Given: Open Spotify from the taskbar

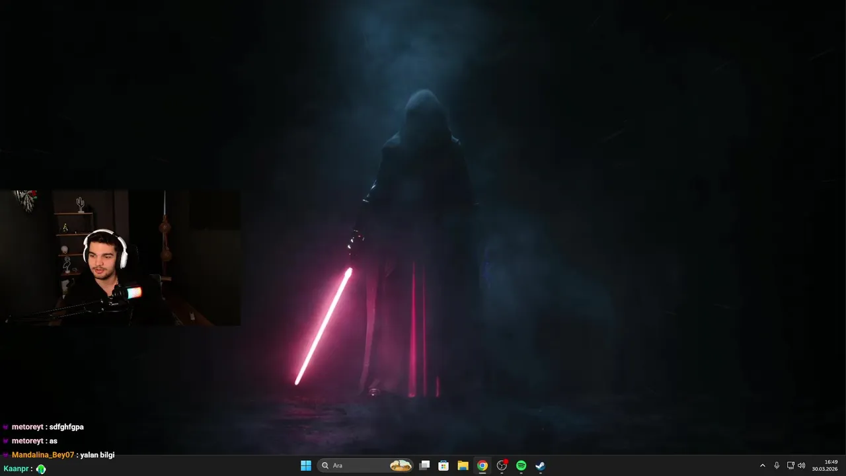Looking at the screenshot, I should [521, 465].
